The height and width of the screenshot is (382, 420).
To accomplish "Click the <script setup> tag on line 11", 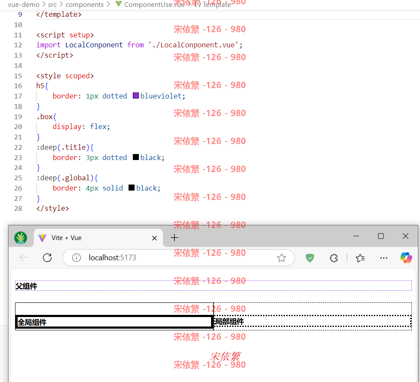I will point(65,35).
